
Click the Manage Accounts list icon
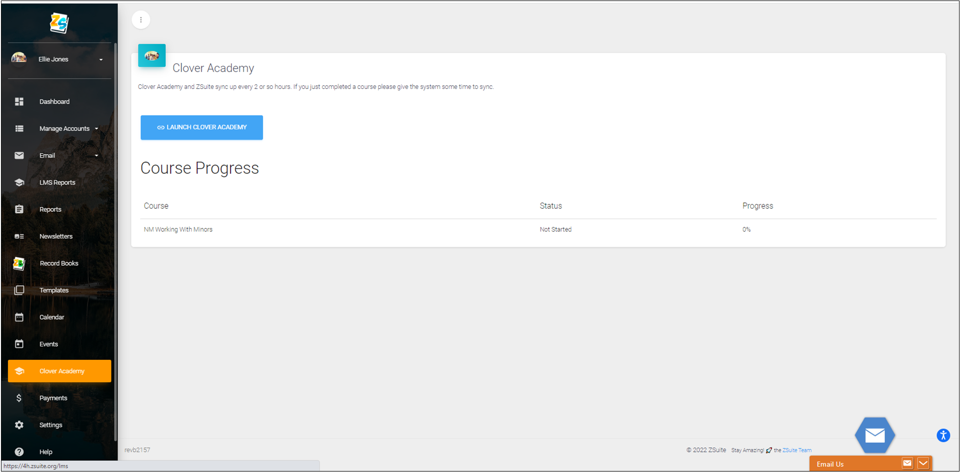coord(19,128)
